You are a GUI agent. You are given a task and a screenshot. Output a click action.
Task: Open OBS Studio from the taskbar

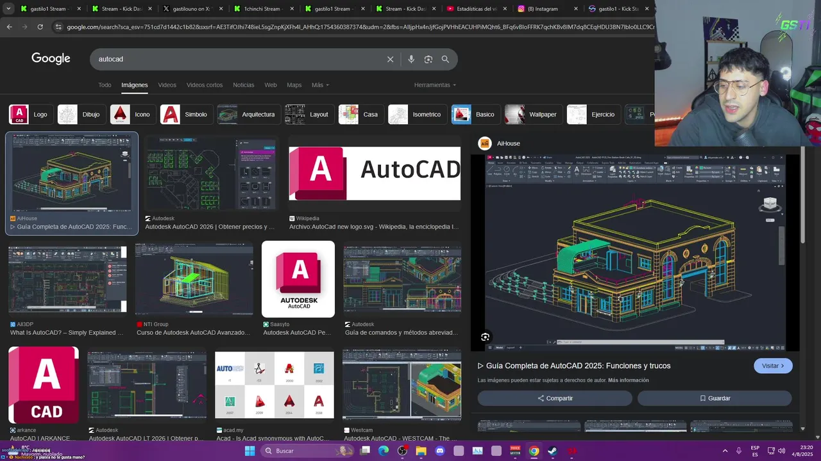pos(402,451)
